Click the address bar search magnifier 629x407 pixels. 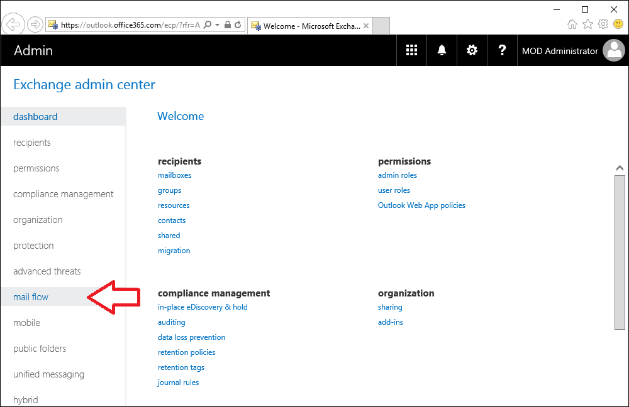coord(207,25)
